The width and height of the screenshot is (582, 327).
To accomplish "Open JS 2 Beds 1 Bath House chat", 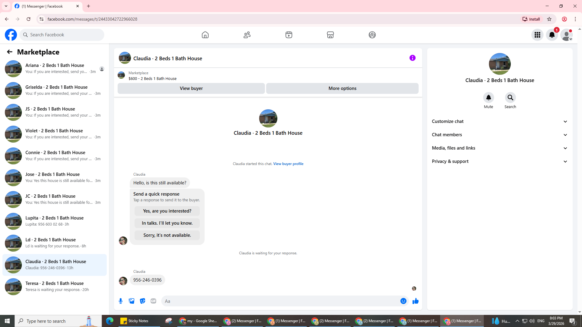I will pos(55,112).
